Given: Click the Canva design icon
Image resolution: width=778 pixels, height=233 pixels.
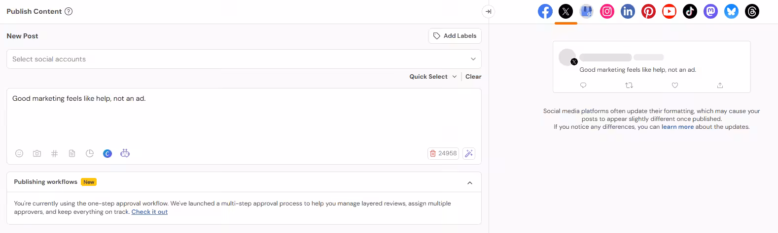Looking at the screenshot, I should 107,153.
